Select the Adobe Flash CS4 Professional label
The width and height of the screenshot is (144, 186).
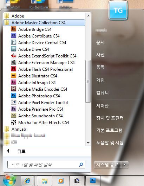click(x=45, y=69)
